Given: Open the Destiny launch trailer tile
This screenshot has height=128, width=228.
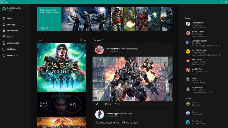Looking at the screenshot, I should pos(49,19).
